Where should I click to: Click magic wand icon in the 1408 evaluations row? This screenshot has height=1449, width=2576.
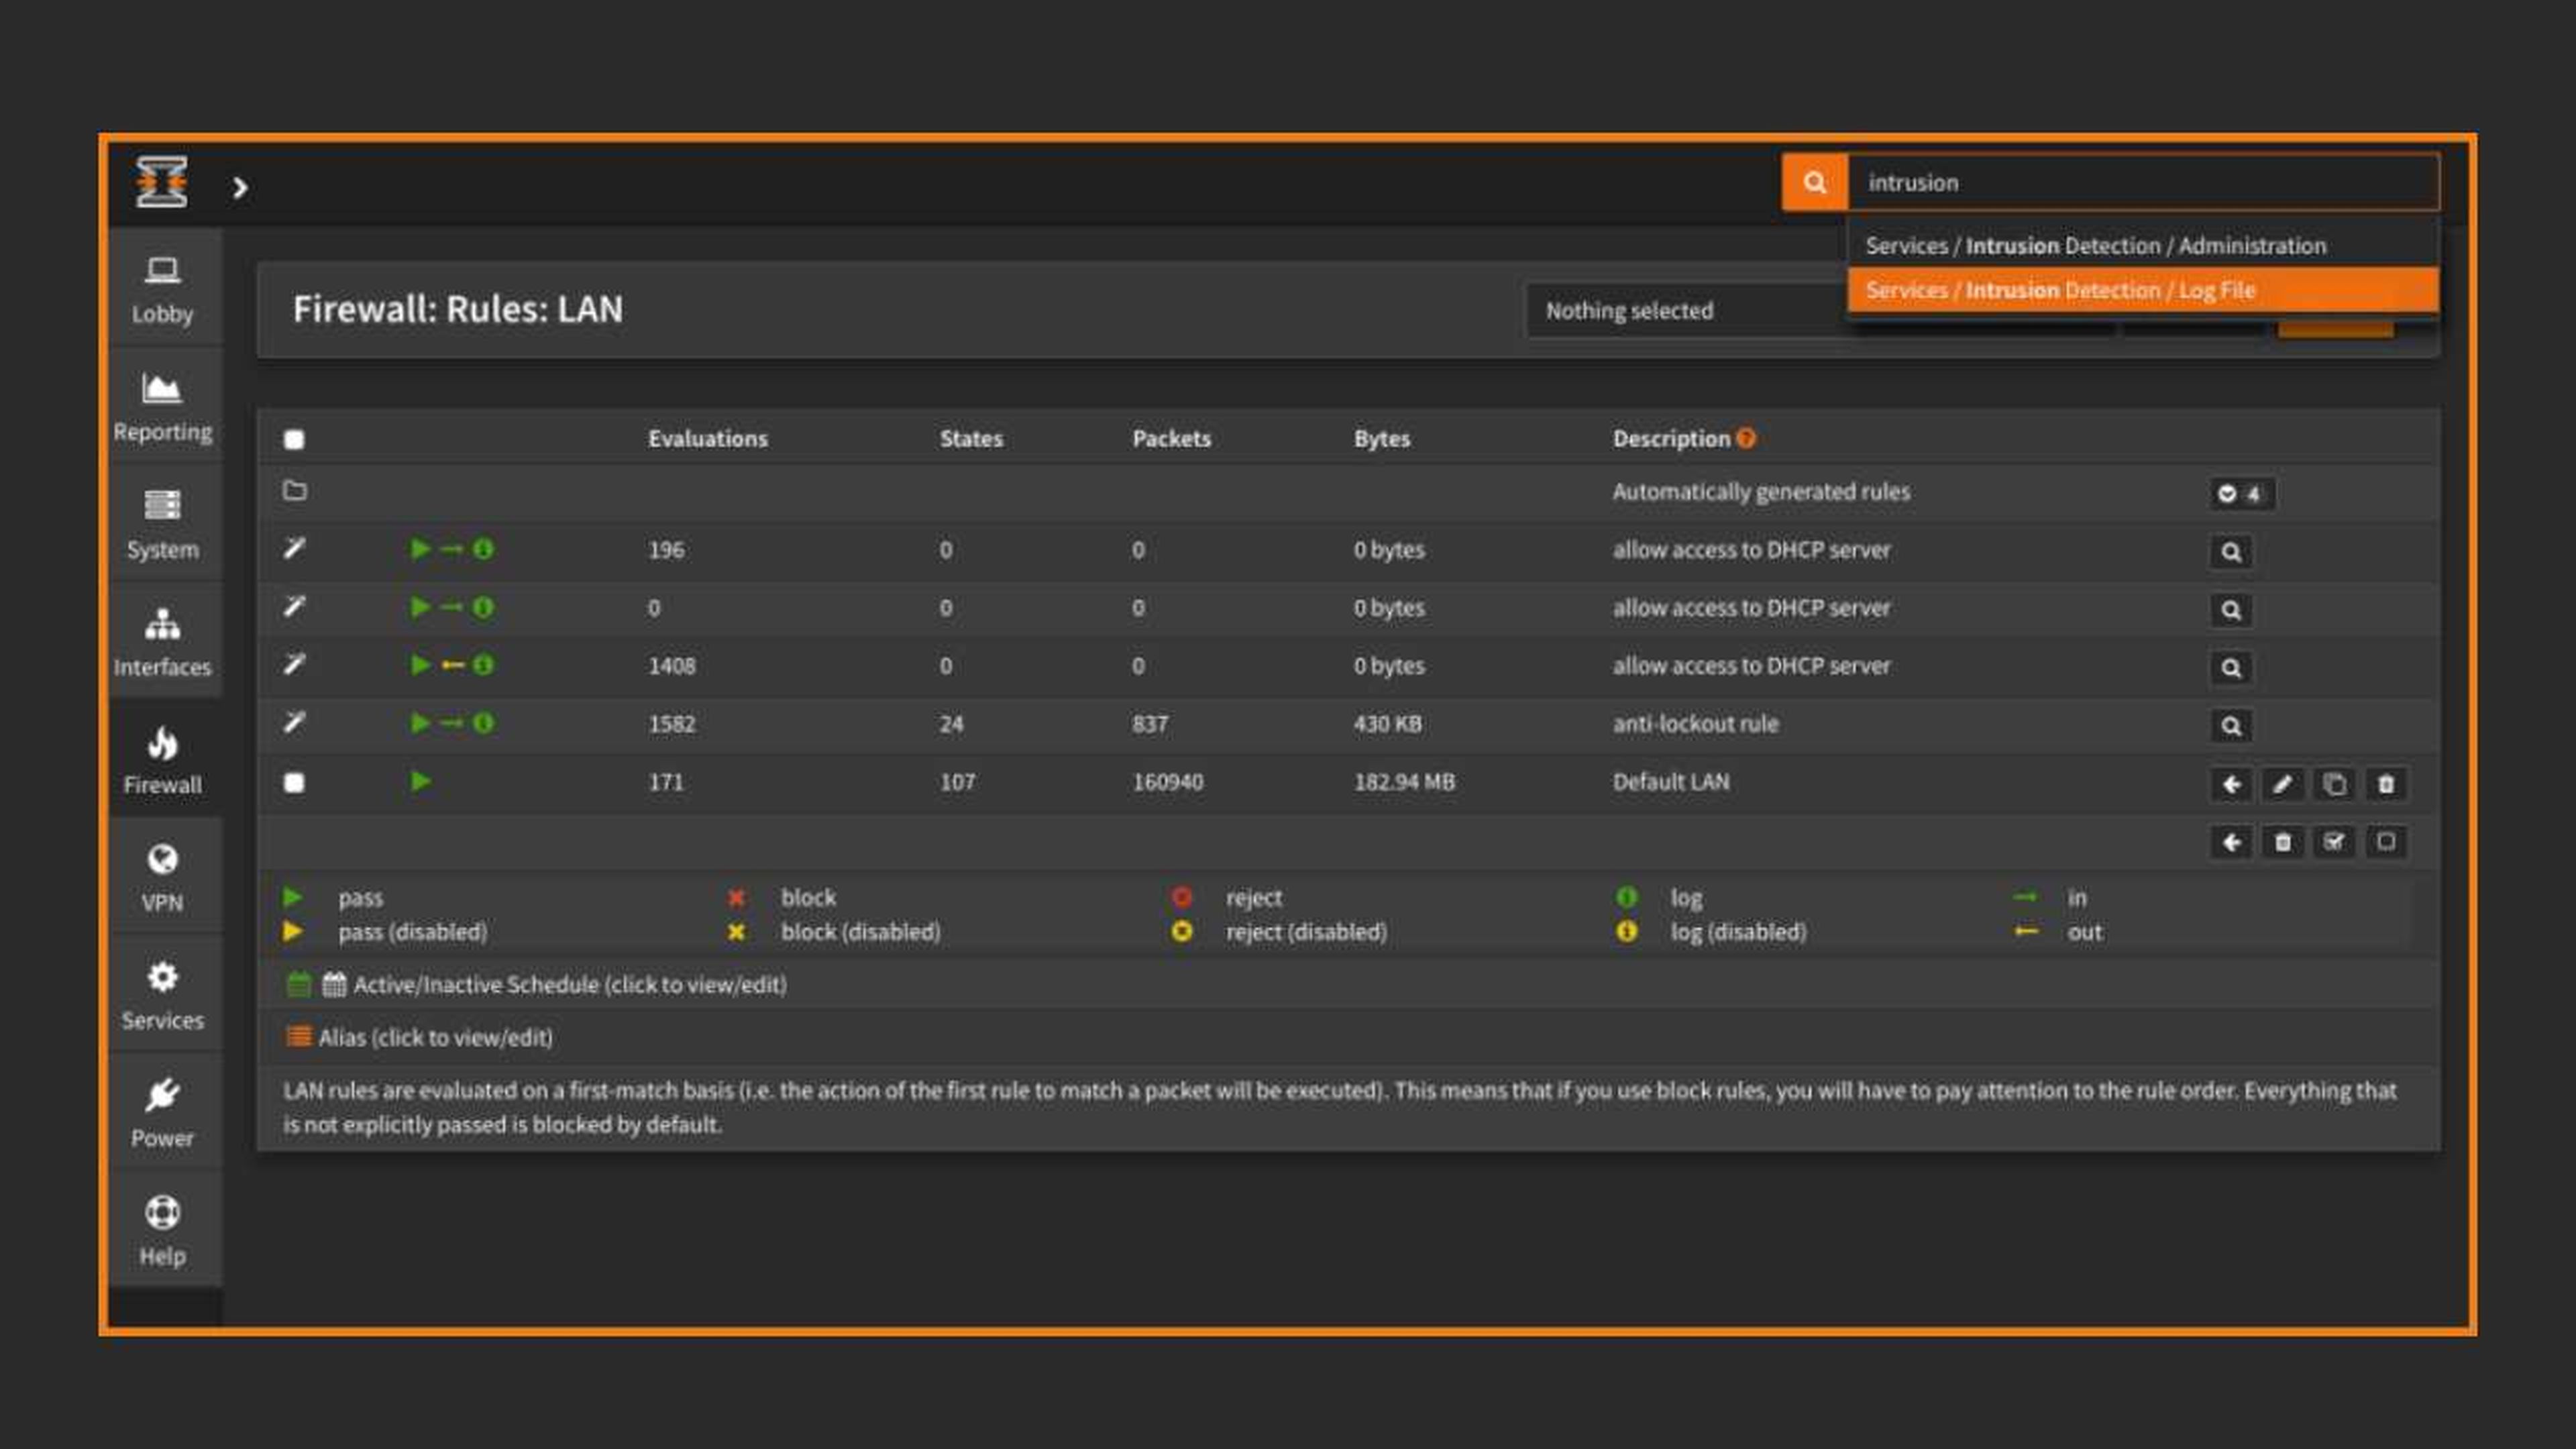point(294,664)
